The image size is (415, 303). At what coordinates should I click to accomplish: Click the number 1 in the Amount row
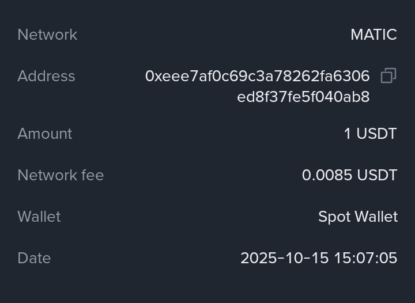click(x=348, y=134)
